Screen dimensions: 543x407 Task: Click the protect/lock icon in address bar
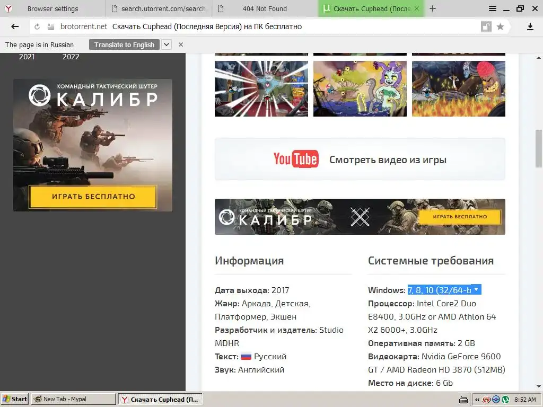(x=486, y=26)
